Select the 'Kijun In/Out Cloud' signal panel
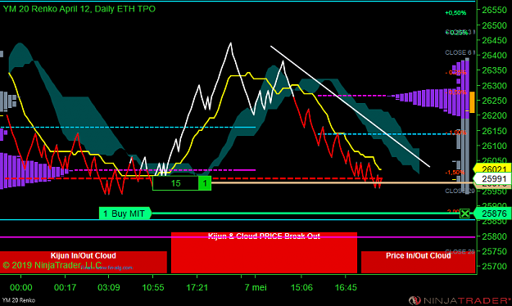Screen dimensions: 512x306 (x=84, y=262)
